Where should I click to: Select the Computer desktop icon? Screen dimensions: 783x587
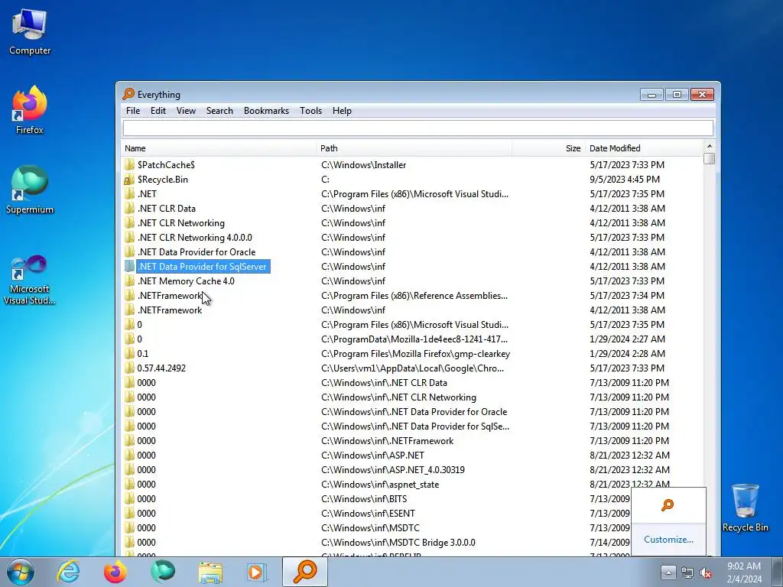pyautogui.click(x=30, y=31)
